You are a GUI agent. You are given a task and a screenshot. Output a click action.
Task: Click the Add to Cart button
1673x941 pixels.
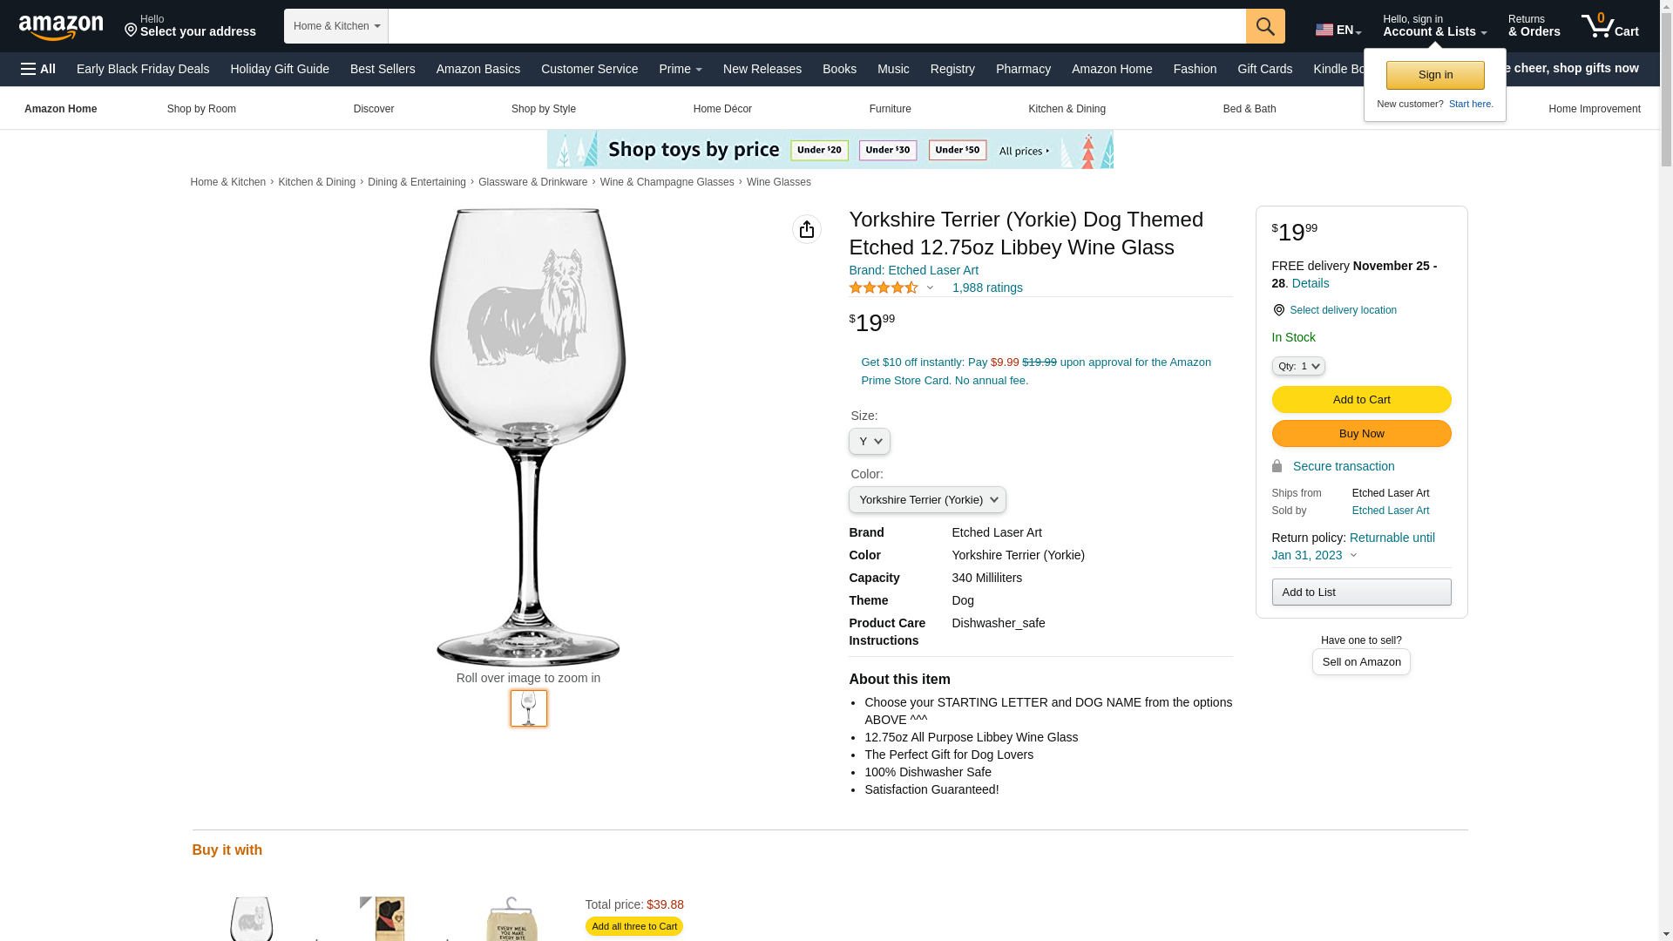pyautogui.click(x=1361, y=400)
